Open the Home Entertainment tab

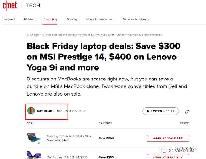click(x=100, y=19)
